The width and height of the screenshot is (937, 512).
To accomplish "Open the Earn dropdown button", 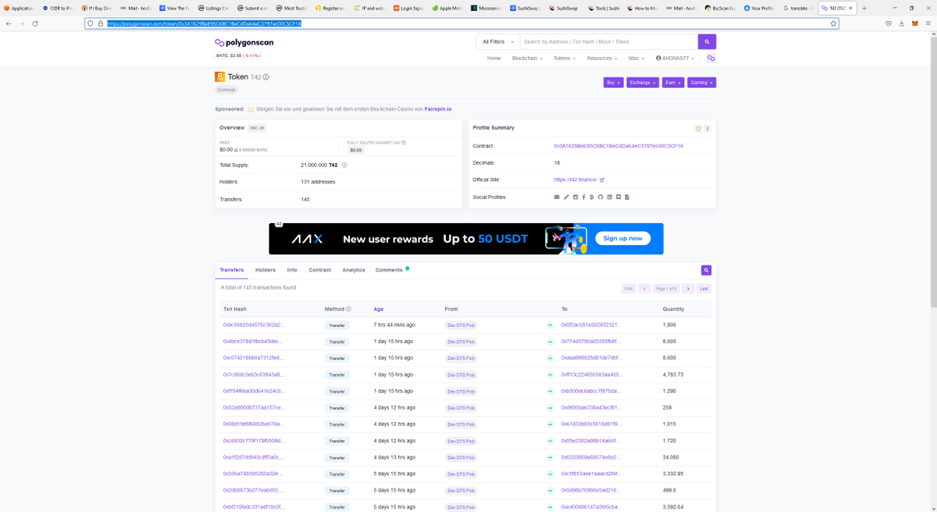I will (x=672, y=82).
